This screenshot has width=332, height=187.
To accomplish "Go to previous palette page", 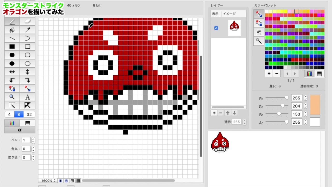I will click(x=287, y=74).
